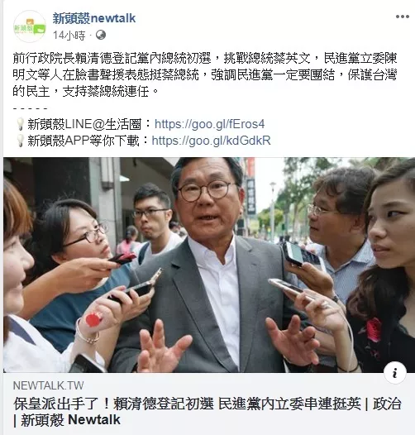
Task: Click the dashed separator line in post
Action: click(x=30, y=108)
